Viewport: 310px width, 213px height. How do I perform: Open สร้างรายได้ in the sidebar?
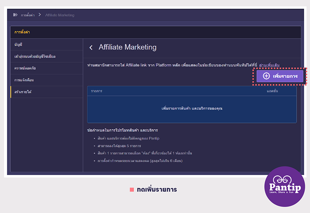coord(46,92)
